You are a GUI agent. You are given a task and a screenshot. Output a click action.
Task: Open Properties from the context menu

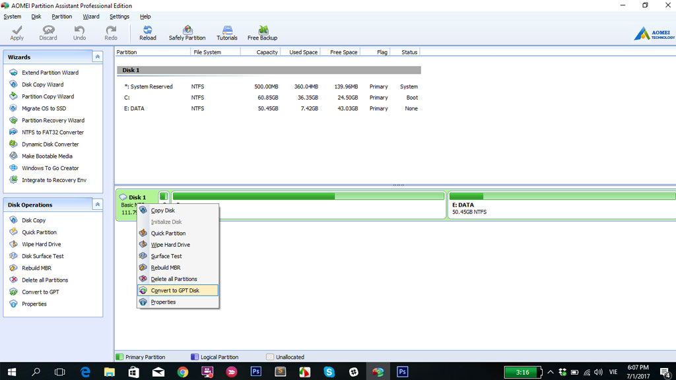point(178,302)
